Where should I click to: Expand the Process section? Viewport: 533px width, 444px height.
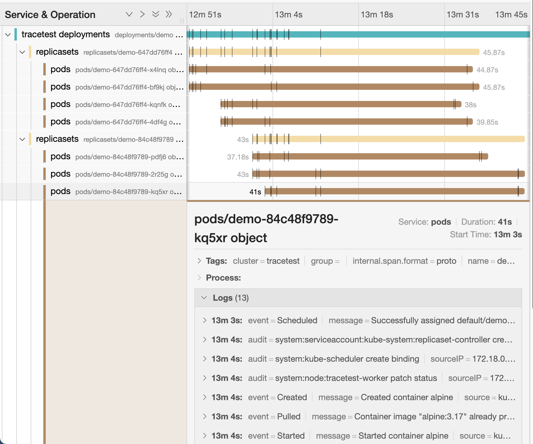[199, 278]
